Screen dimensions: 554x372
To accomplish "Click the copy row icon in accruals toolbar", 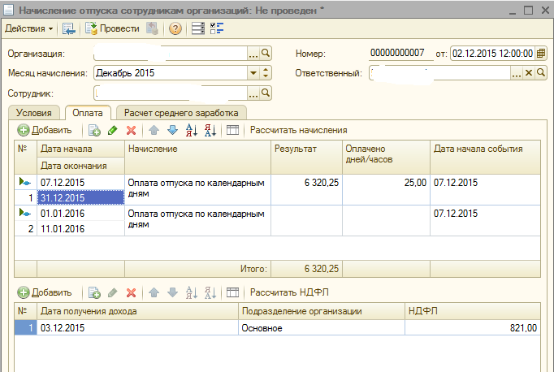I will (x=94, y=130).
